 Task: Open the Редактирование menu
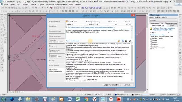pos(61,5)
